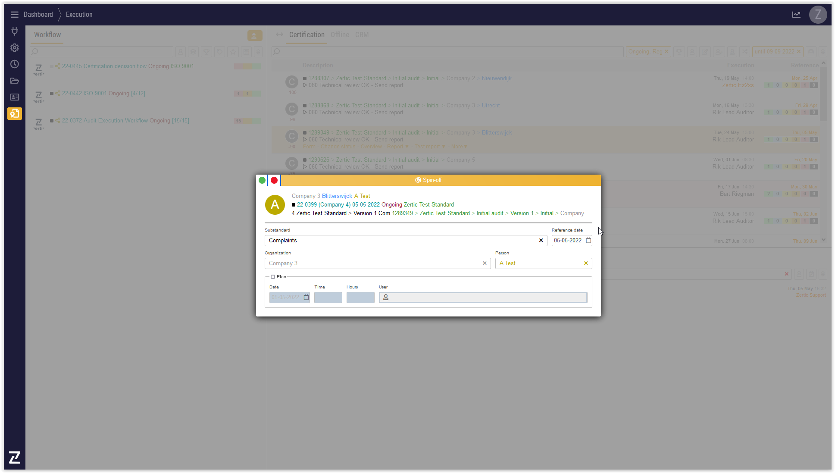The image size is (835, 473).
Task: Click the green confirm circle in Spin-off dialog
Action: pos(262,180)
